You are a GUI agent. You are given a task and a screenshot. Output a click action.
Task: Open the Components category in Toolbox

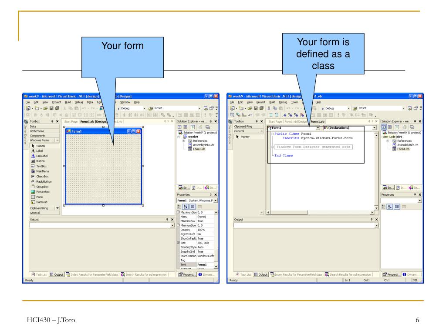point(44,136)
